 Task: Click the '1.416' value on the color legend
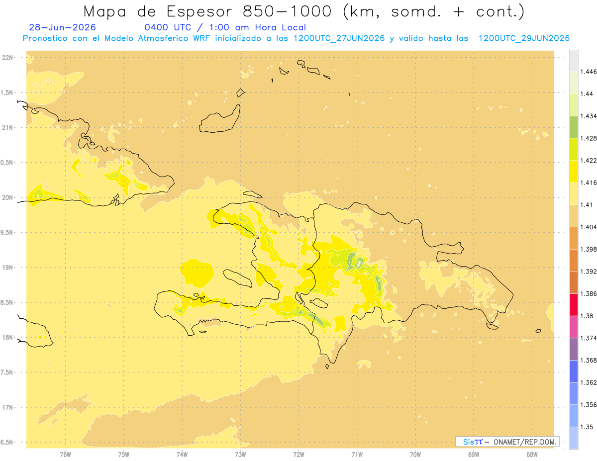(x=589, y=183)
